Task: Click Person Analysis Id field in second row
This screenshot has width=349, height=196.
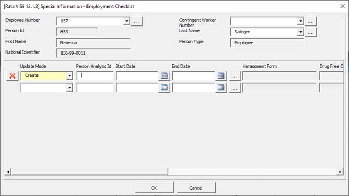Action: [x=95, y=87]
